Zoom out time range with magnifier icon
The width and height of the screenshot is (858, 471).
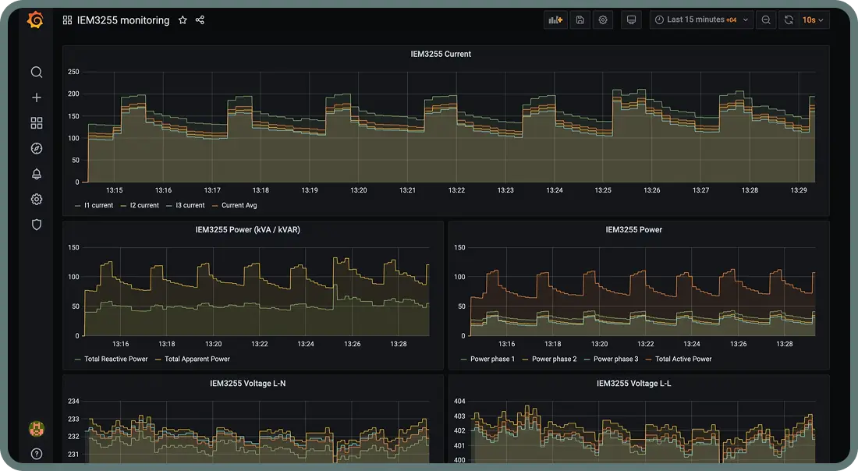(x=766, y=19)
